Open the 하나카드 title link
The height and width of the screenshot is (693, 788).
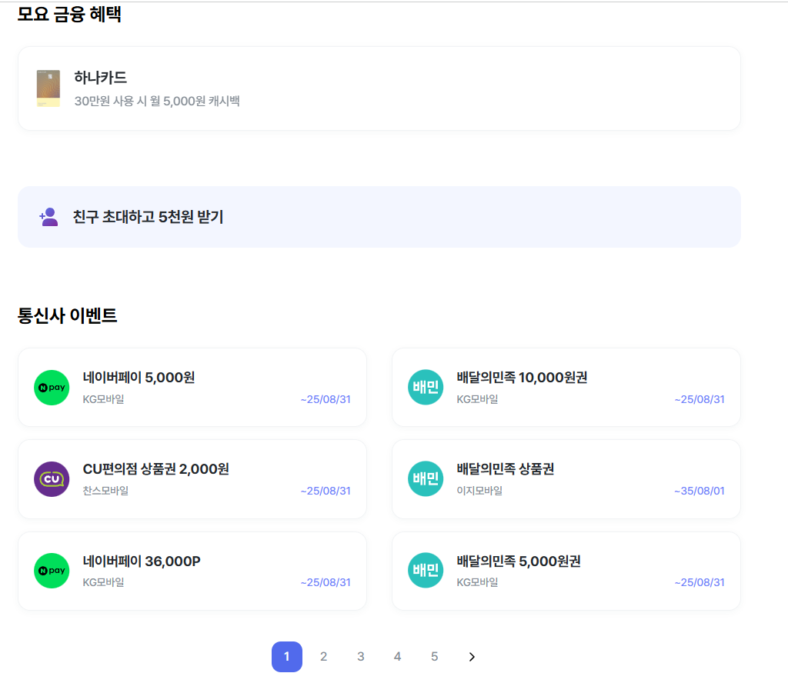point(100,78)
